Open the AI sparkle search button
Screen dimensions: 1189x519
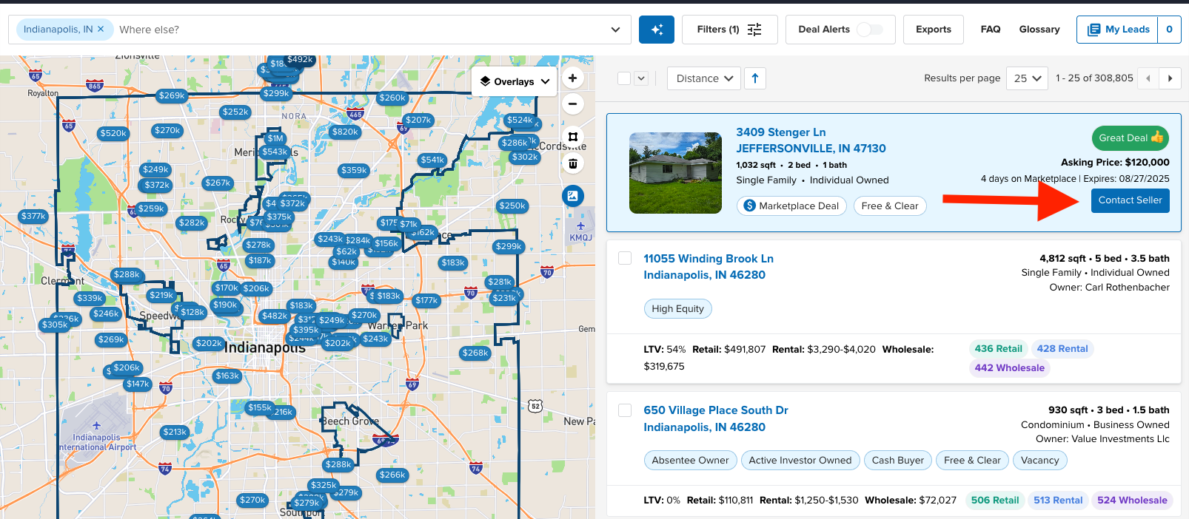657,30
